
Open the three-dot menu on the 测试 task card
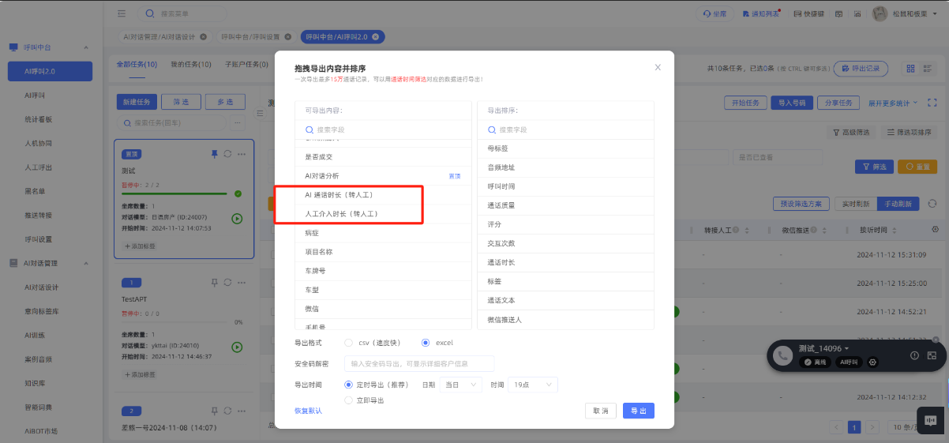point(242,153)
